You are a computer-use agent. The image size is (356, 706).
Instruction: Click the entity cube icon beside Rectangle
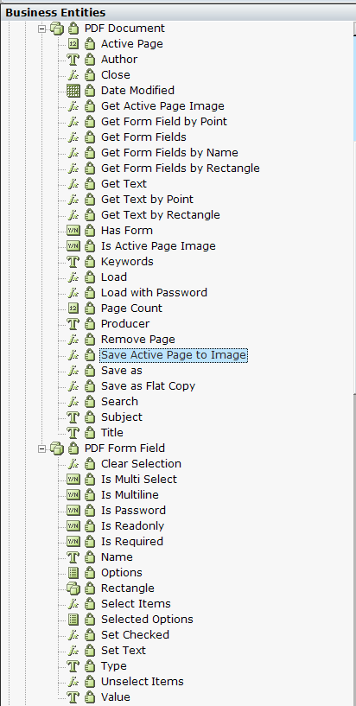[x=73, y=588]
